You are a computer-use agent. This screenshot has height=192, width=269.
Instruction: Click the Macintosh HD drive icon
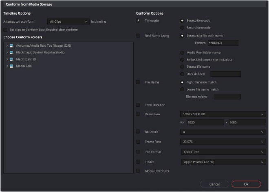click(12, 59)
